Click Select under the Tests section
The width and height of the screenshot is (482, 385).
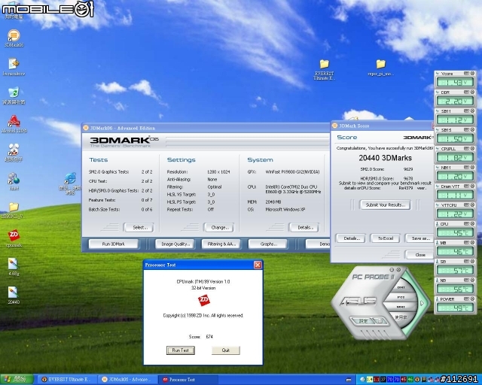point(139,228)
